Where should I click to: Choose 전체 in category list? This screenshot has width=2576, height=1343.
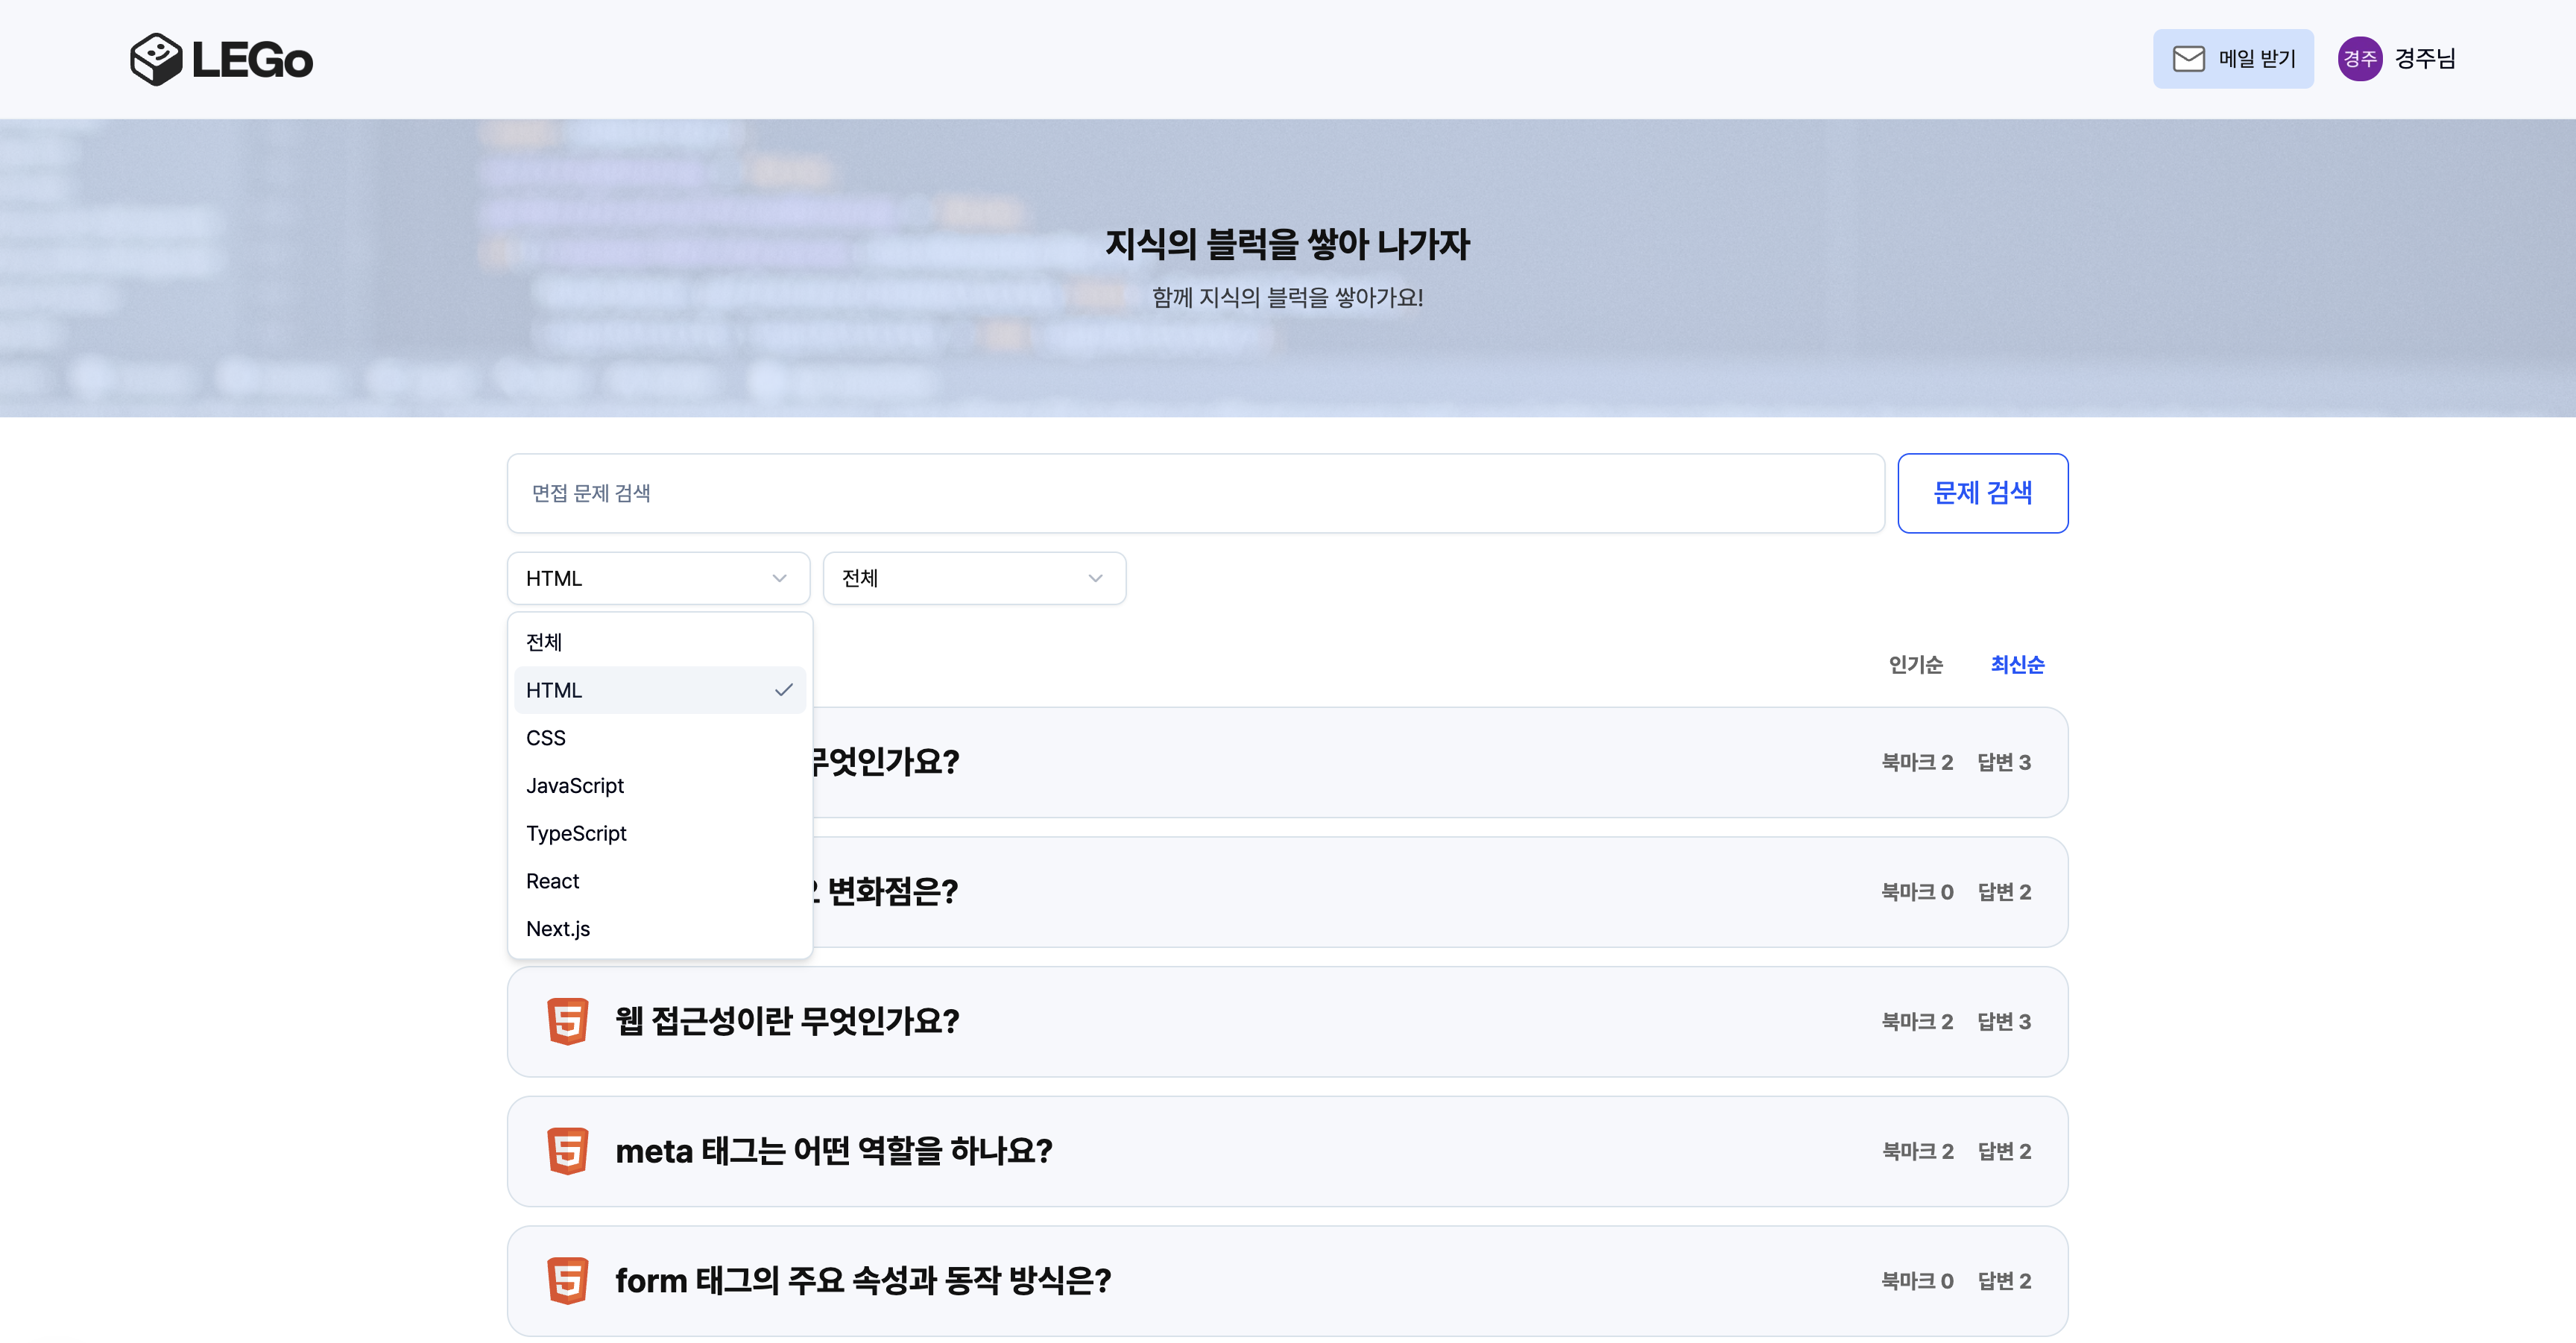pos(545,642)
